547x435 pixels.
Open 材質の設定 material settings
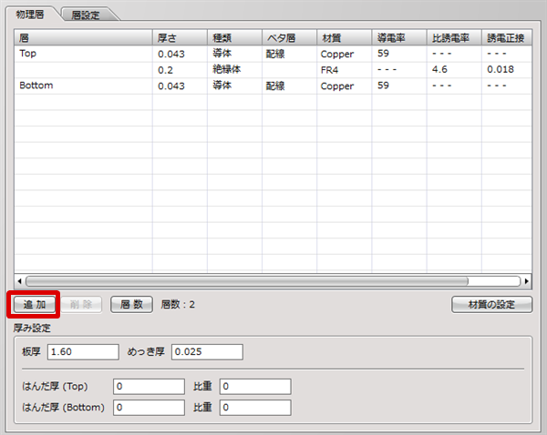click(491, 304)
